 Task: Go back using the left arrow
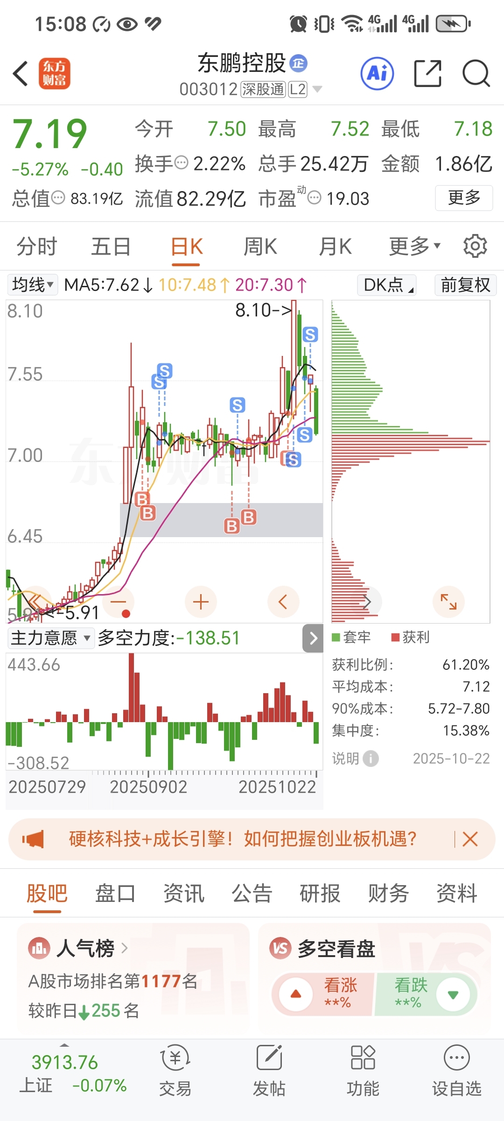click(21, 74)
